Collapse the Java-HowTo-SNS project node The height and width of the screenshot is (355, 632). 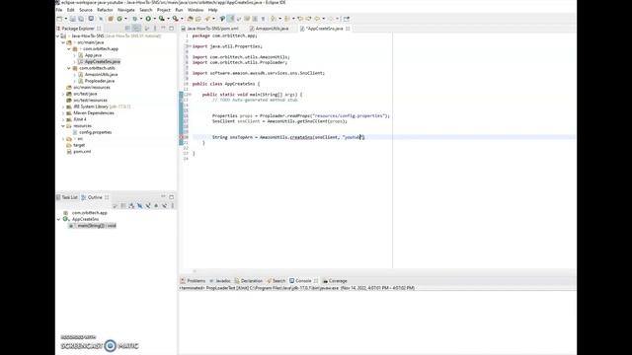pos(57,35)
